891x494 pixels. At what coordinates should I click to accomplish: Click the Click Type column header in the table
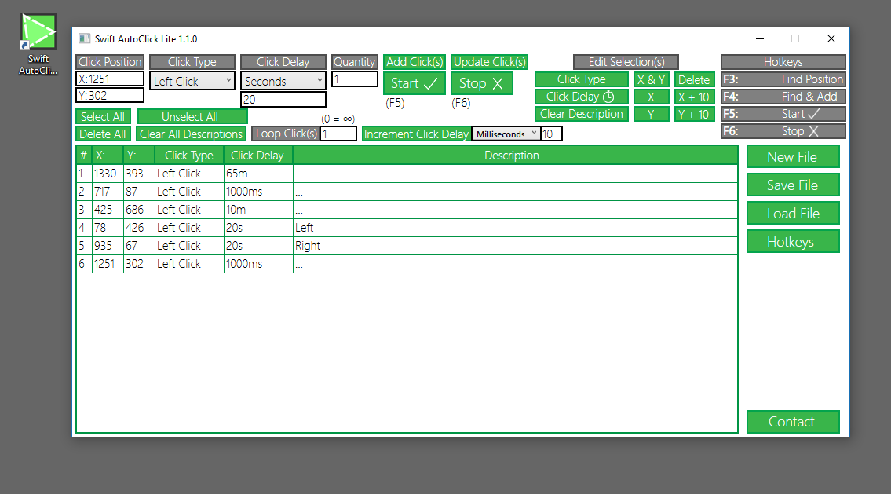tap(189, 156)
